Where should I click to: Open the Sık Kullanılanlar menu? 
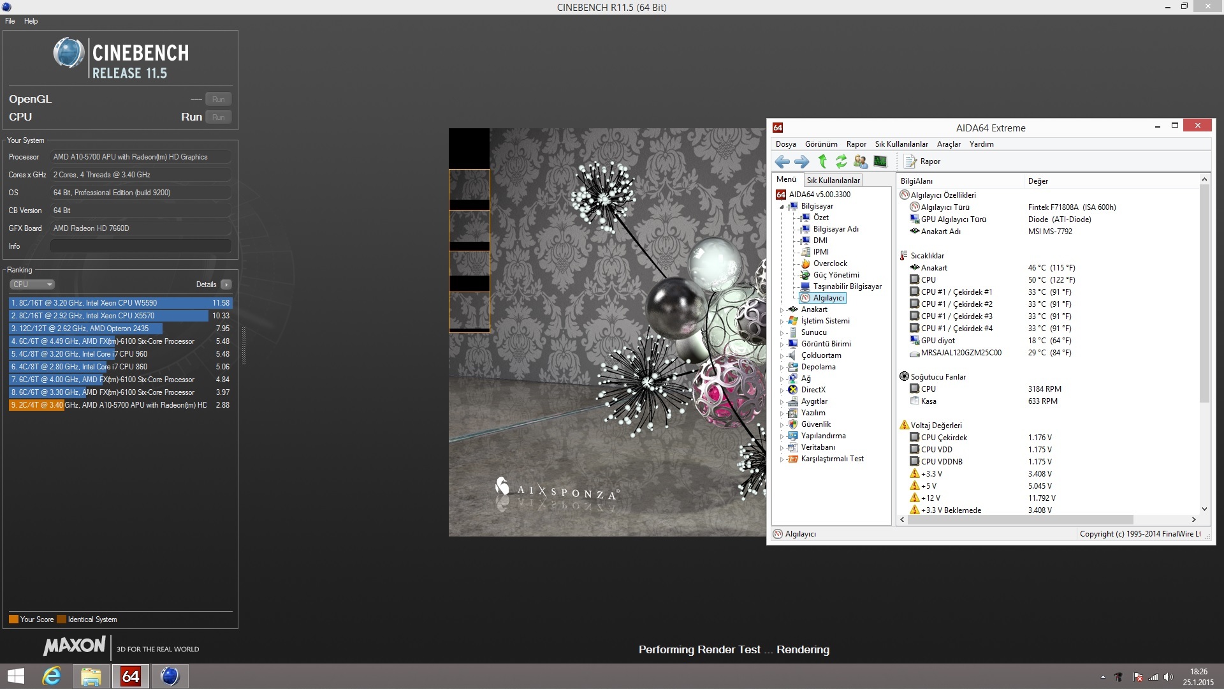(x=901, y=144)
